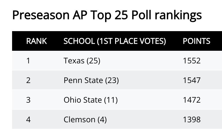Image resolution: width=222 pixels, height=129 pixels.
Task: Select the 1547 points value
Action: coord(192,80)
